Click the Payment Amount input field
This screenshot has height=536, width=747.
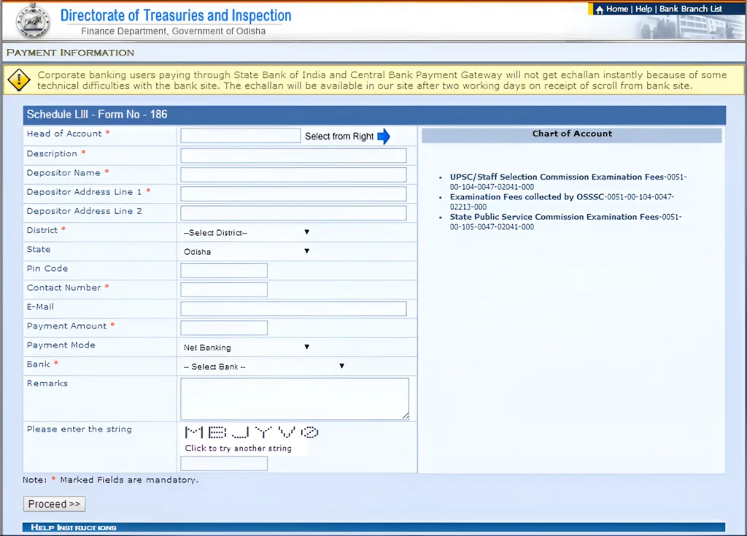(223, 327)
